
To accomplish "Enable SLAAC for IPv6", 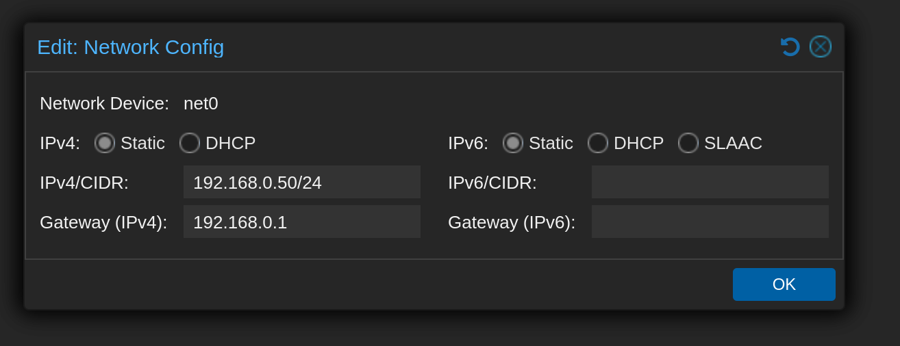I will pyautogui.click(x=688, y=143).
